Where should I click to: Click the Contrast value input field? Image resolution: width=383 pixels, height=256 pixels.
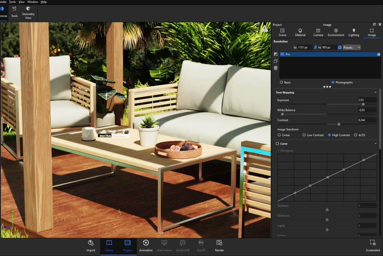(367, 120)
